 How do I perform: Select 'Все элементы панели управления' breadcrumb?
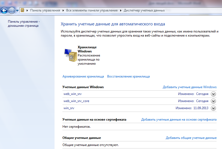click(x=92, y=10)
